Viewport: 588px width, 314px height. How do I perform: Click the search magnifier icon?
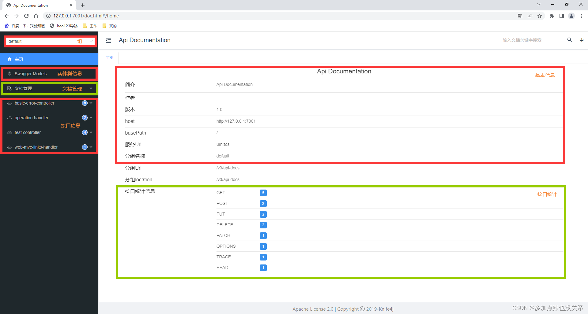[x=570, y=40]
